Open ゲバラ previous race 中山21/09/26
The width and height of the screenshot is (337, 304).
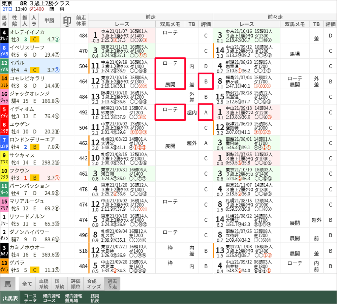tap(122, 266)
